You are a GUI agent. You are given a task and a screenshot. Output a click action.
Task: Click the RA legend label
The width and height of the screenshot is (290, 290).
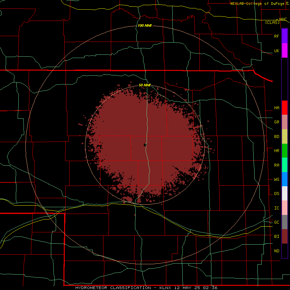tap(276, 165)
